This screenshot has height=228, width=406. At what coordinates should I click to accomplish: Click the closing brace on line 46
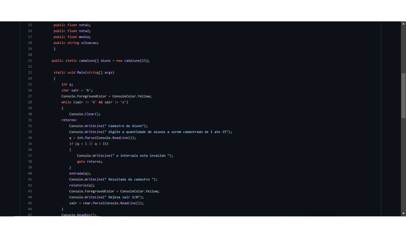point(62,209)
